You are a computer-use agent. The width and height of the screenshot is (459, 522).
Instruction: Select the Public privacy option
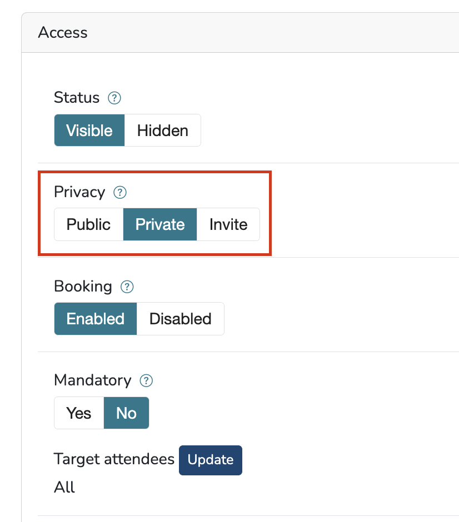coord(88,224)
